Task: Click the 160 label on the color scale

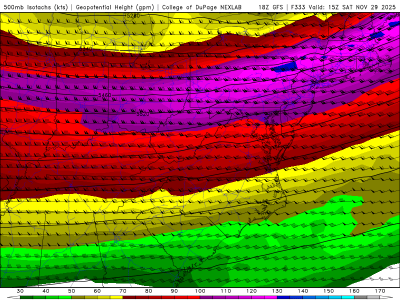Action: pos(354,291)
